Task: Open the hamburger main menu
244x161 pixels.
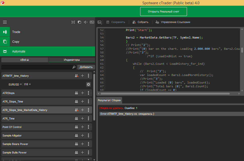Action: pos(5,22)
